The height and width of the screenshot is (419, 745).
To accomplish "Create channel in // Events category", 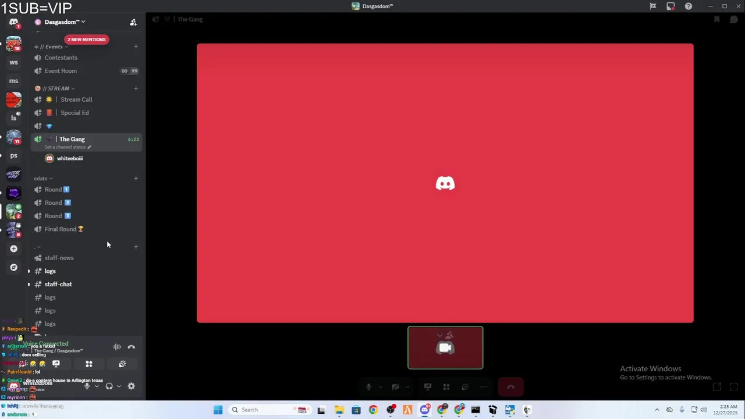I will click(x=136, y=47).
